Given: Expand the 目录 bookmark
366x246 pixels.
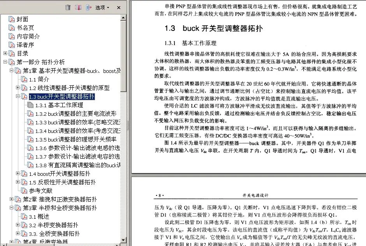Looking at the screenshot, I should pyautogui.click(x=5, y=53).
